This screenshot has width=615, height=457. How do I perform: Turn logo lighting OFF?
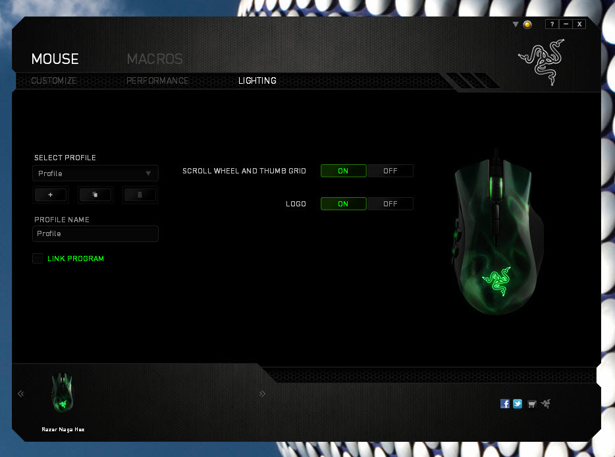tap(390, 204)
